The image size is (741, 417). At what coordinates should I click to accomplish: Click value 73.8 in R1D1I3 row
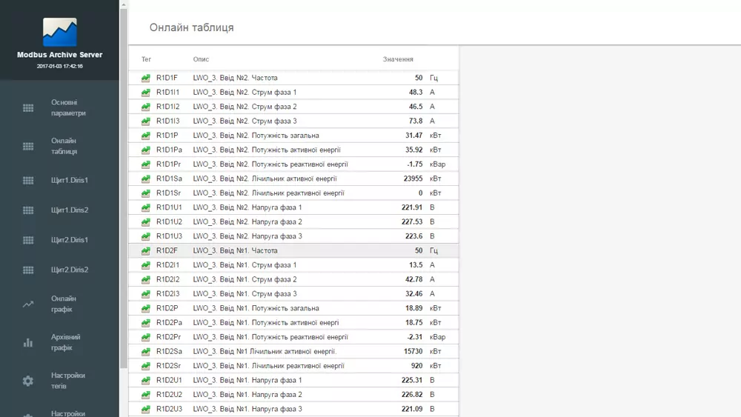click(x=416, y=121)
